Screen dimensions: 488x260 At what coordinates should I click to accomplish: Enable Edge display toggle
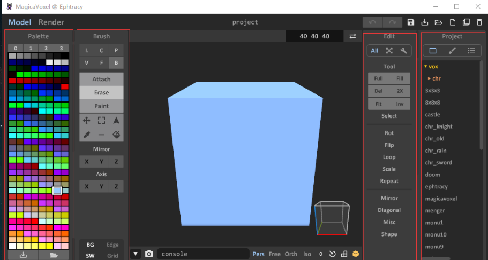112,245
